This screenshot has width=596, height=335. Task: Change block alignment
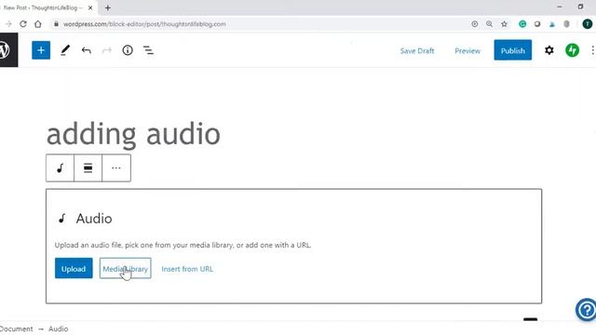point(88,167)
